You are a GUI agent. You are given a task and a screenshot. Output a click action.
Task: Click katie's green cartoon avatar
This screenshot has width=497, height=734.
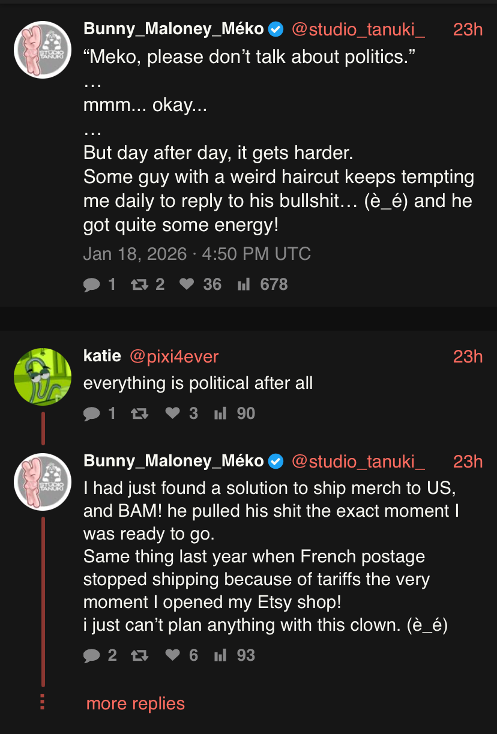coord(43,377)
